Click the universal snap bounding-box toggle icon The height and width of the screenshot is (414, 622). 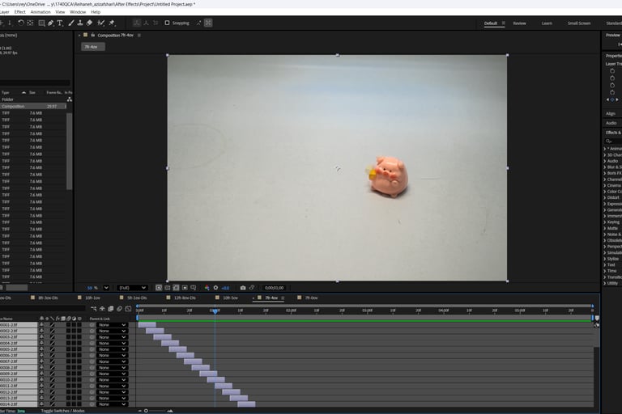tap(208, 23)
